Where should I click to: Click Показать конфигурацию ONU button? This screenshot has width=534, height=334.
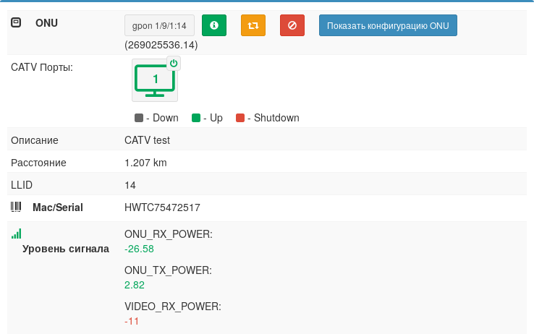388,25
